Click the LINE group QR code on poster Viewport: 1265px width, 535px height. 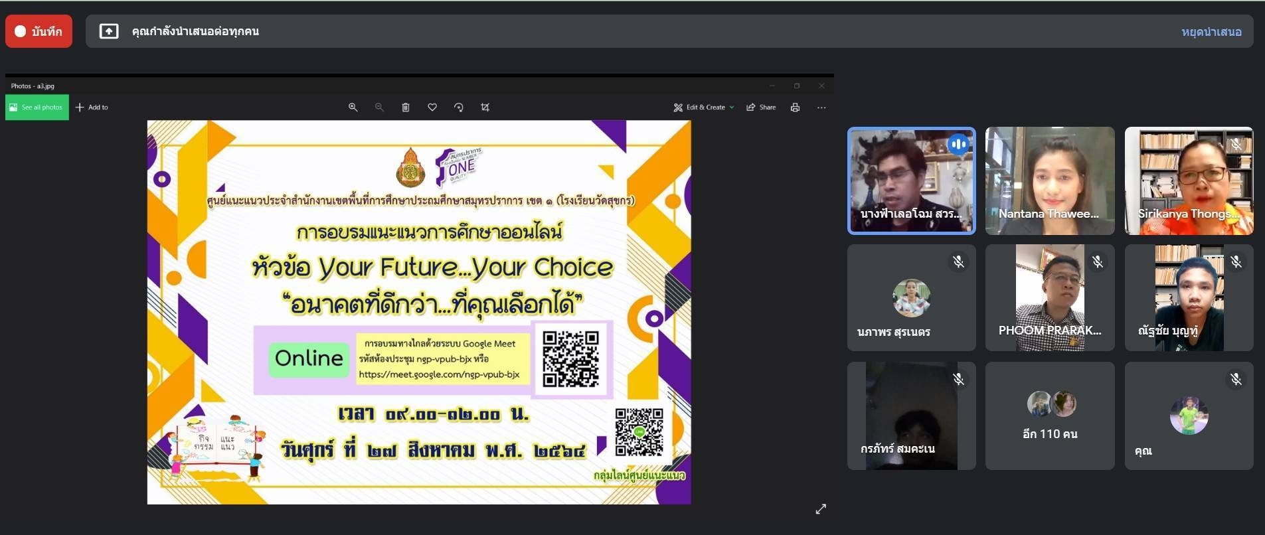639,432
